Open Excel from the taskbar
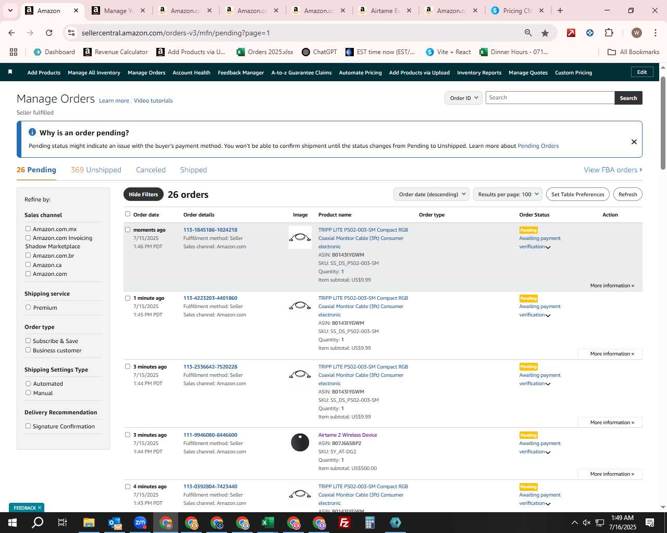The height and width of the screenshot is (533, 667). click(x=268, y=523)
